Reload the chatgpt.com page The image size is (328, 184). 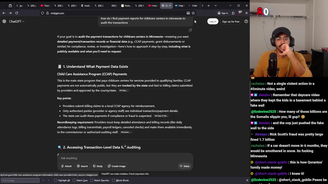[17, 13]
